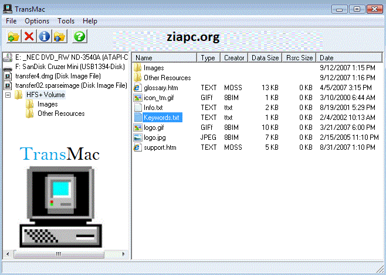Click the new folder toolbar icon

coord(14,36)
